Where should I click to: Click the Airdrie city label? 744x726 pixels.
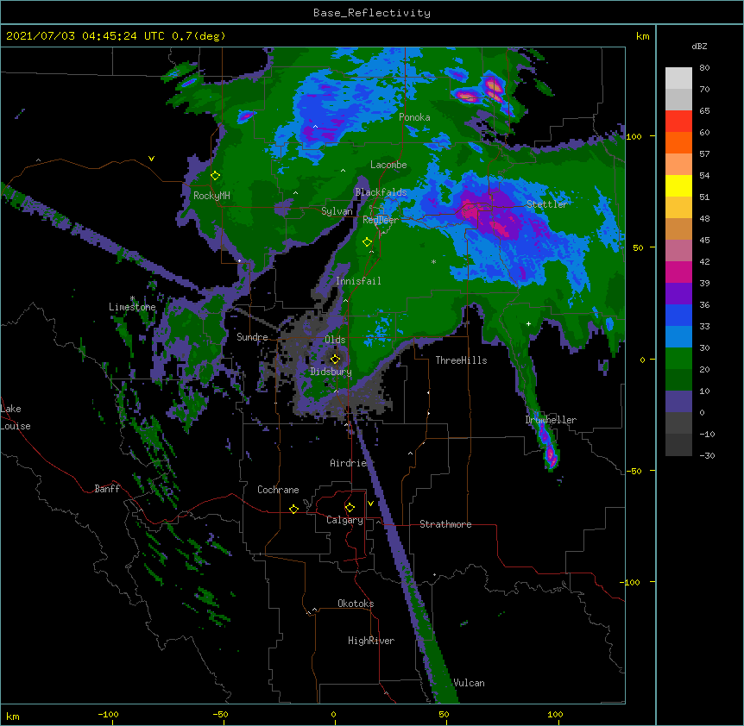(x=349, y=463)
